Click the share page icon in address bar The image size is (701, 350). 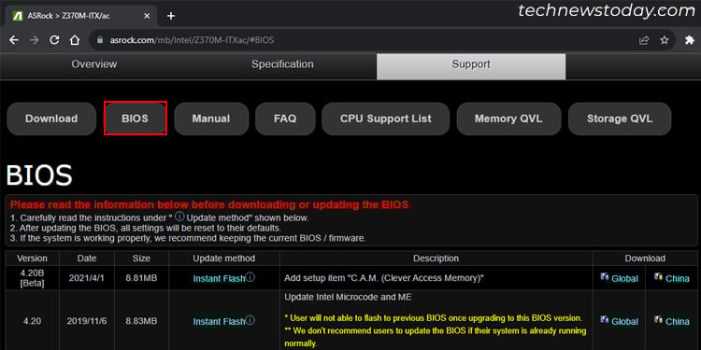(x=644, y=40)
